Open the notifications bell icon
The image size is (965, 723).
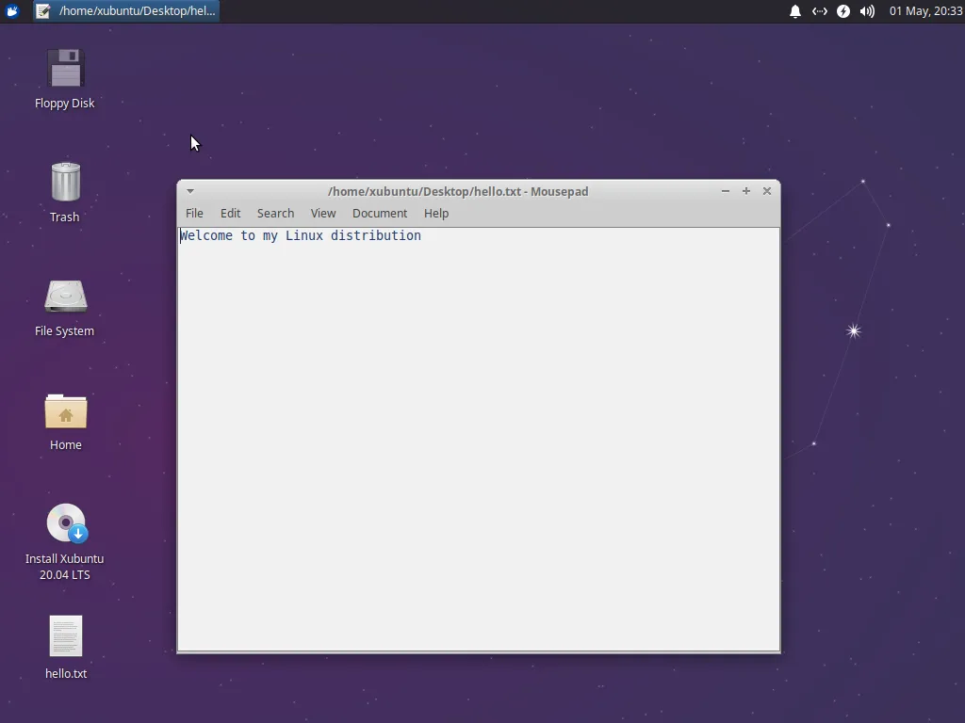[x=795, y=11]
